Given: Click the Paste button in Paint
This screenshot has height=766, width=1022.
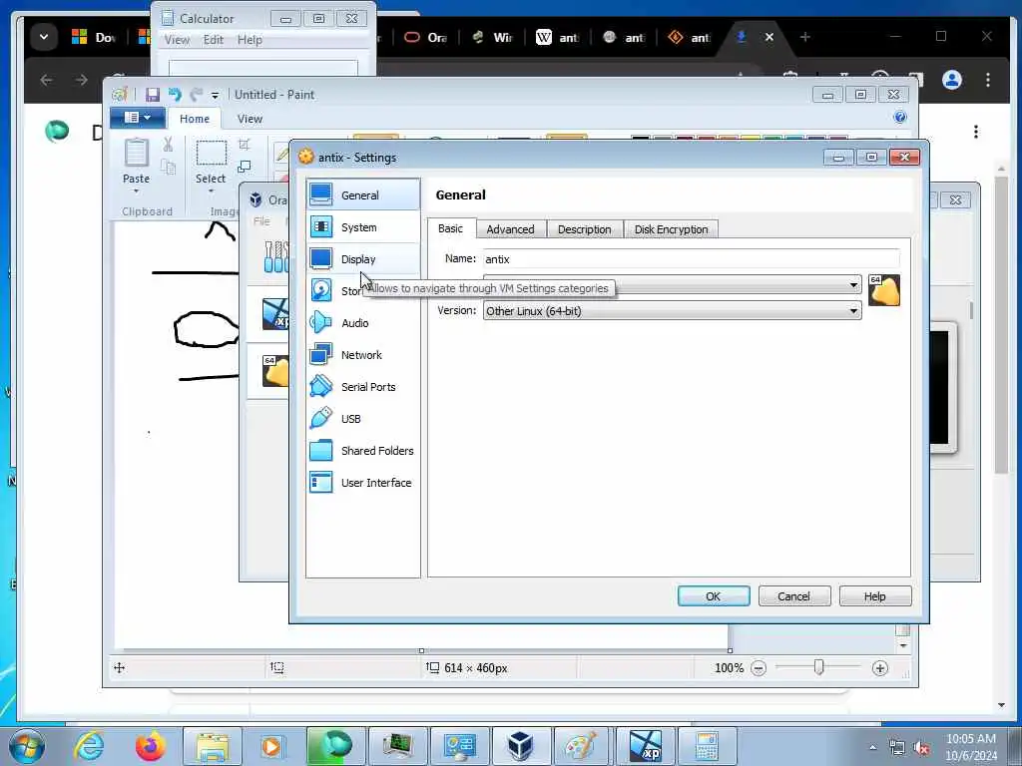Looking at the screenshot, I should (x=136, y=161).
